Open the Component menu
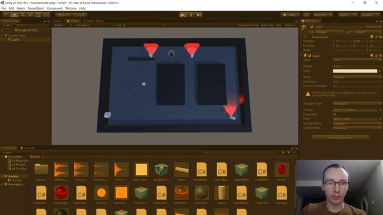The image size is (383, 215). (54, 8)
